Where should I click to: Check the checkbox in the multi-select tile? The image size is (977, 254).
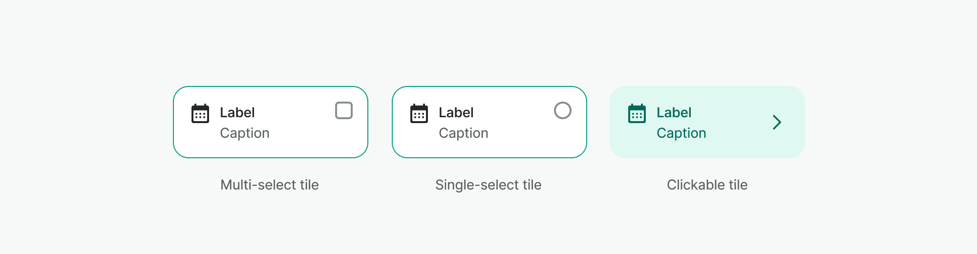coord(344,110)
